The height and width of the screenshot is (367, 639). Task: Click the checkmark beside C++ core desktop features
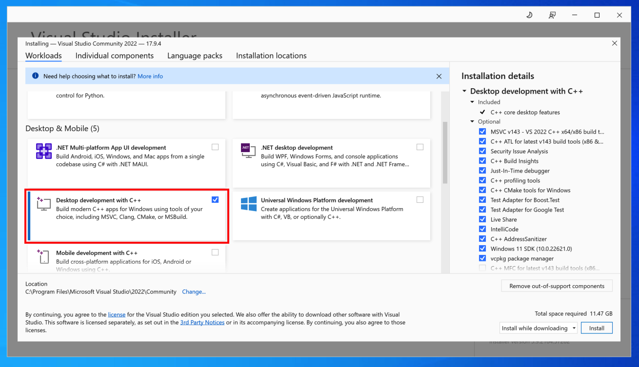pos(482,112)
